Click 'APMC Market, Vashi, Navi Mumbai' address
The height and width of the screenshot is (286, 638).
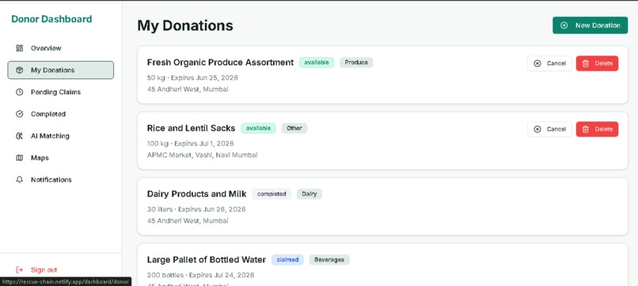pyautogui.click(x=202, y=155)
